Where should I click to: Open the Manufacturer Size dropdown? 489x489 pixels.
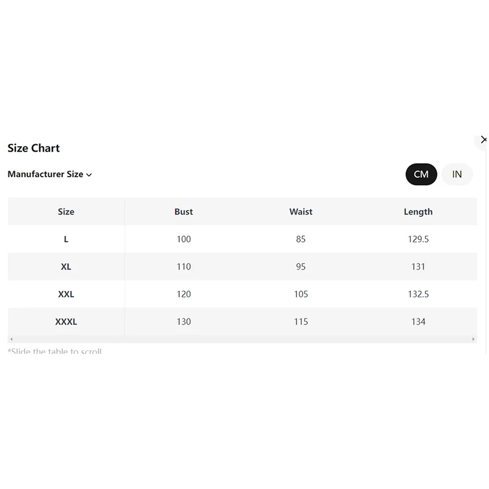point(50,174)
